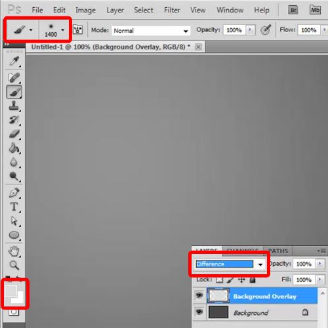Viewport: 328px width, 328px height.
Task: Open the Filter menu
Action: tap(172, 10)
